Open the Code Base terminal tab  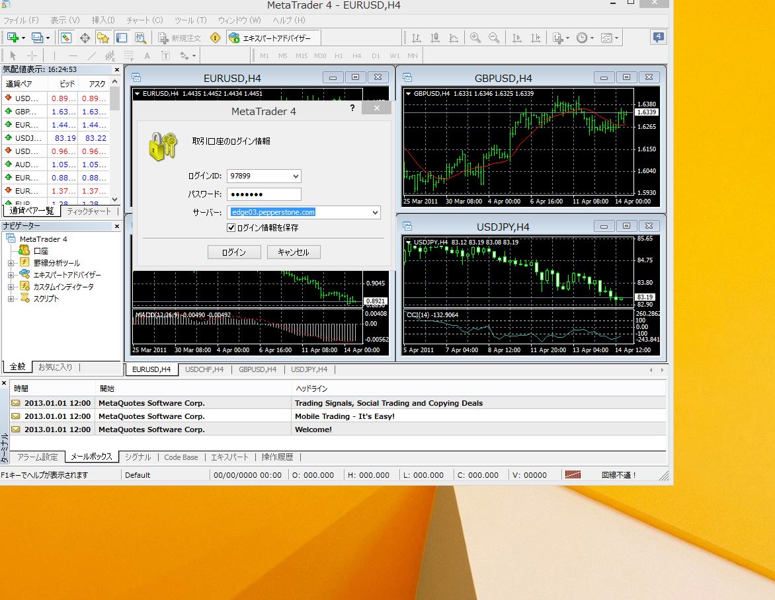(181, 457)
